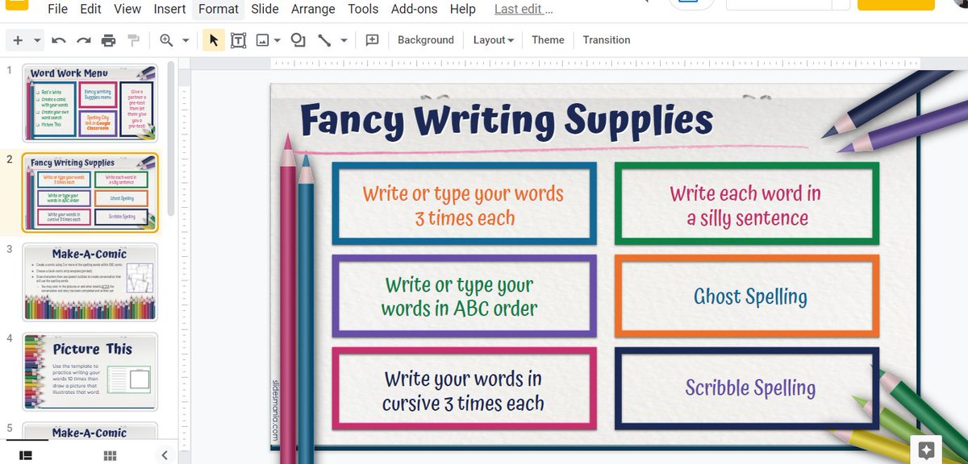Click the Insert image icon
This screenshot has width=968, height=464.
point(263,40)
